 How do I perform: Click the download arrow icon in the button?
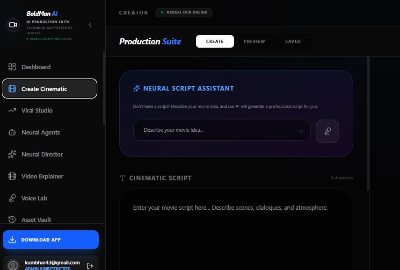[x=12, y=240]
